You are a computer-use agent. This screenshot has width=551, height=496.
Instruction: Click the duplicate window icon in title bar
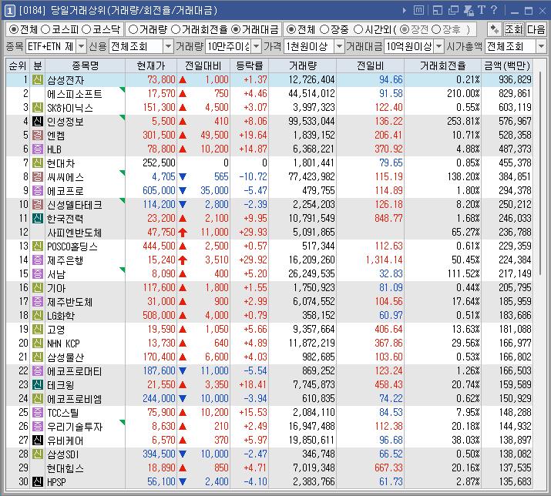click(453, 10)
